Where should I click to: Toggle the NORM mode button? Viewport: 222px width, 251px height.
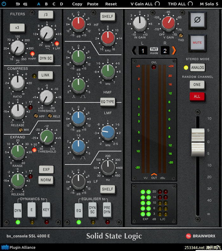point(46,180)
